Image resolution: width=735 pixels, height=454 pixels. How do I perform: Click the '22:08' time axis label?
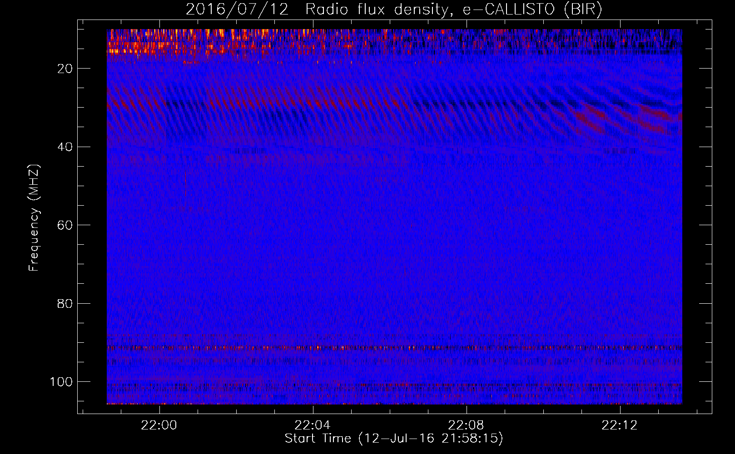(466, 425)
